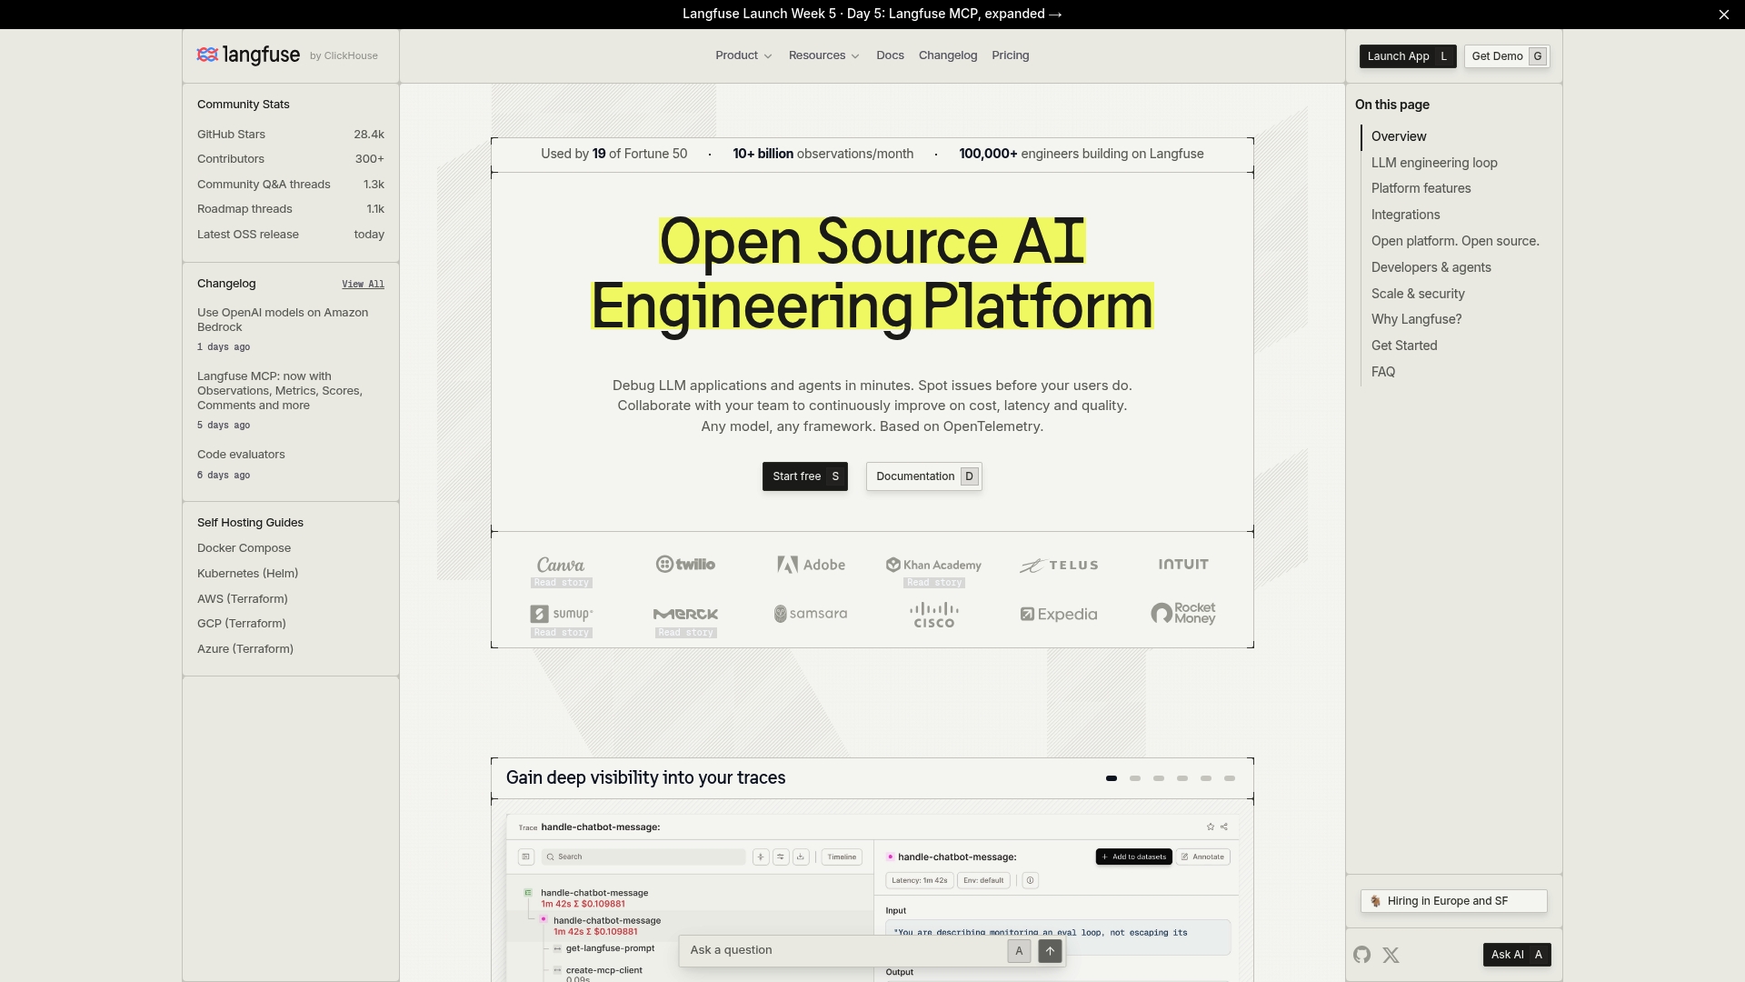Image resolution: width=1745 pixels, height=982 pixels.
Task: Click the trace Search input field
Action: [x=644, y=857]
